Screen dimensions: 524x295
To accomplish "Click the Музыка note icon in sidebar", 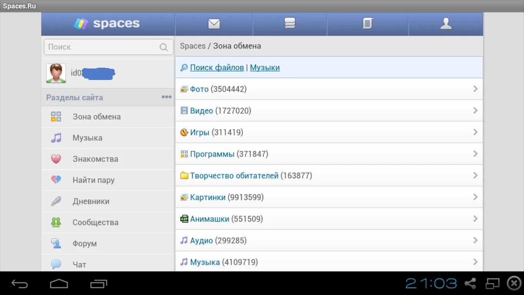I will pos(56,138).
